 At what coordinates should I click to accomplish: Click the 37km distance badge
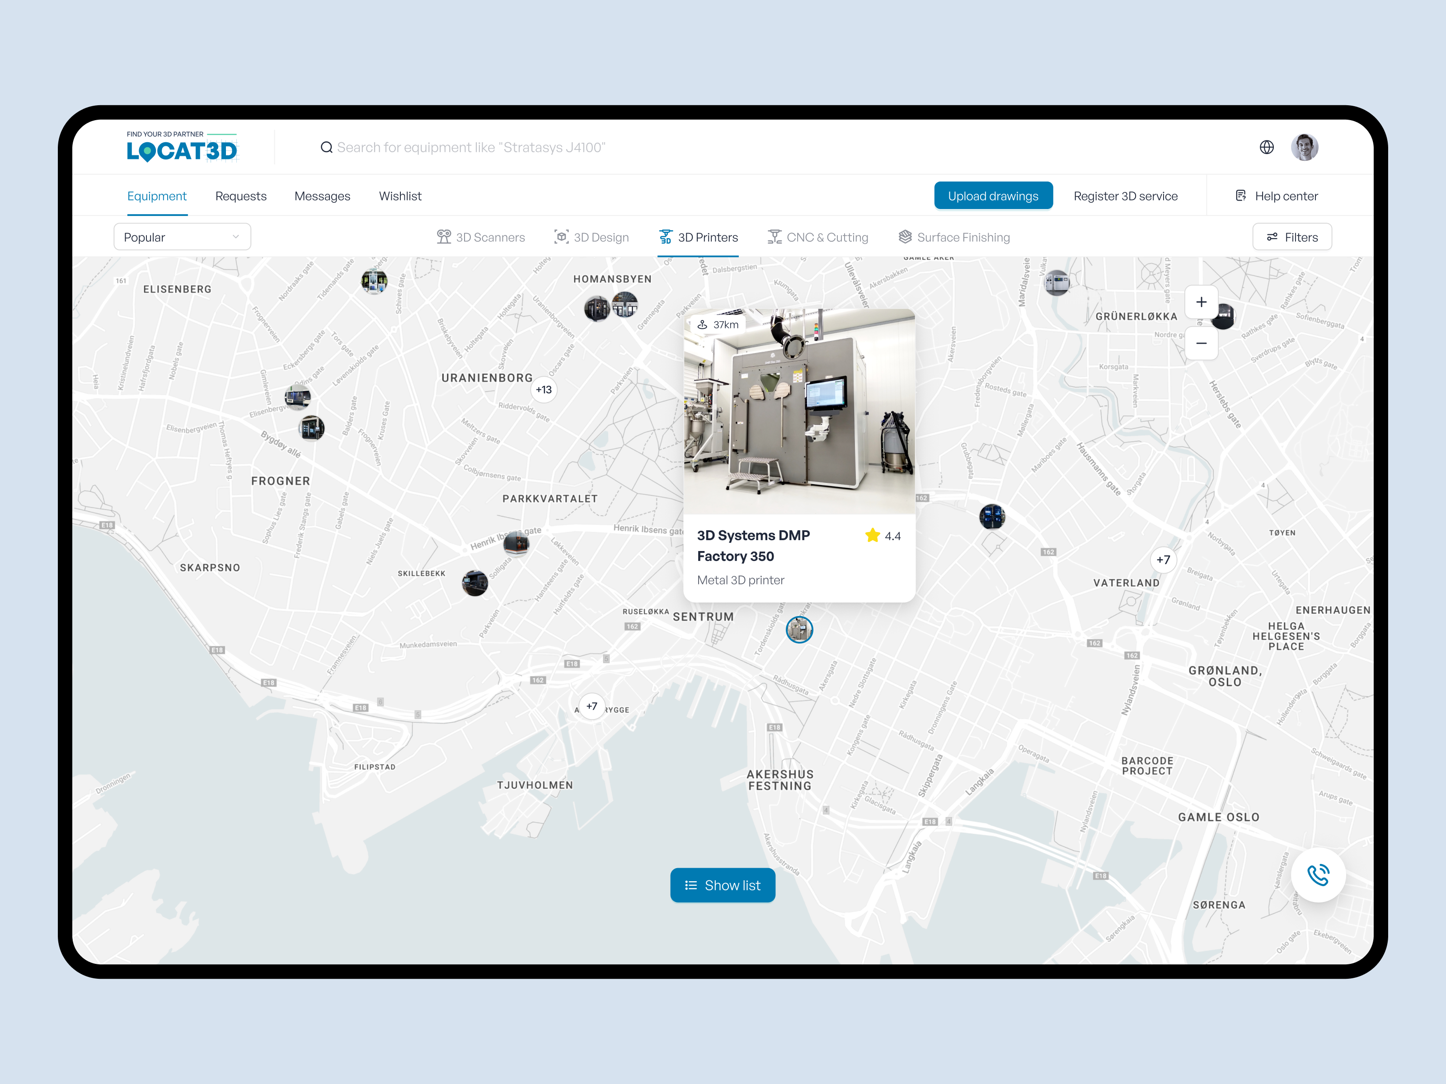[718, 325]
